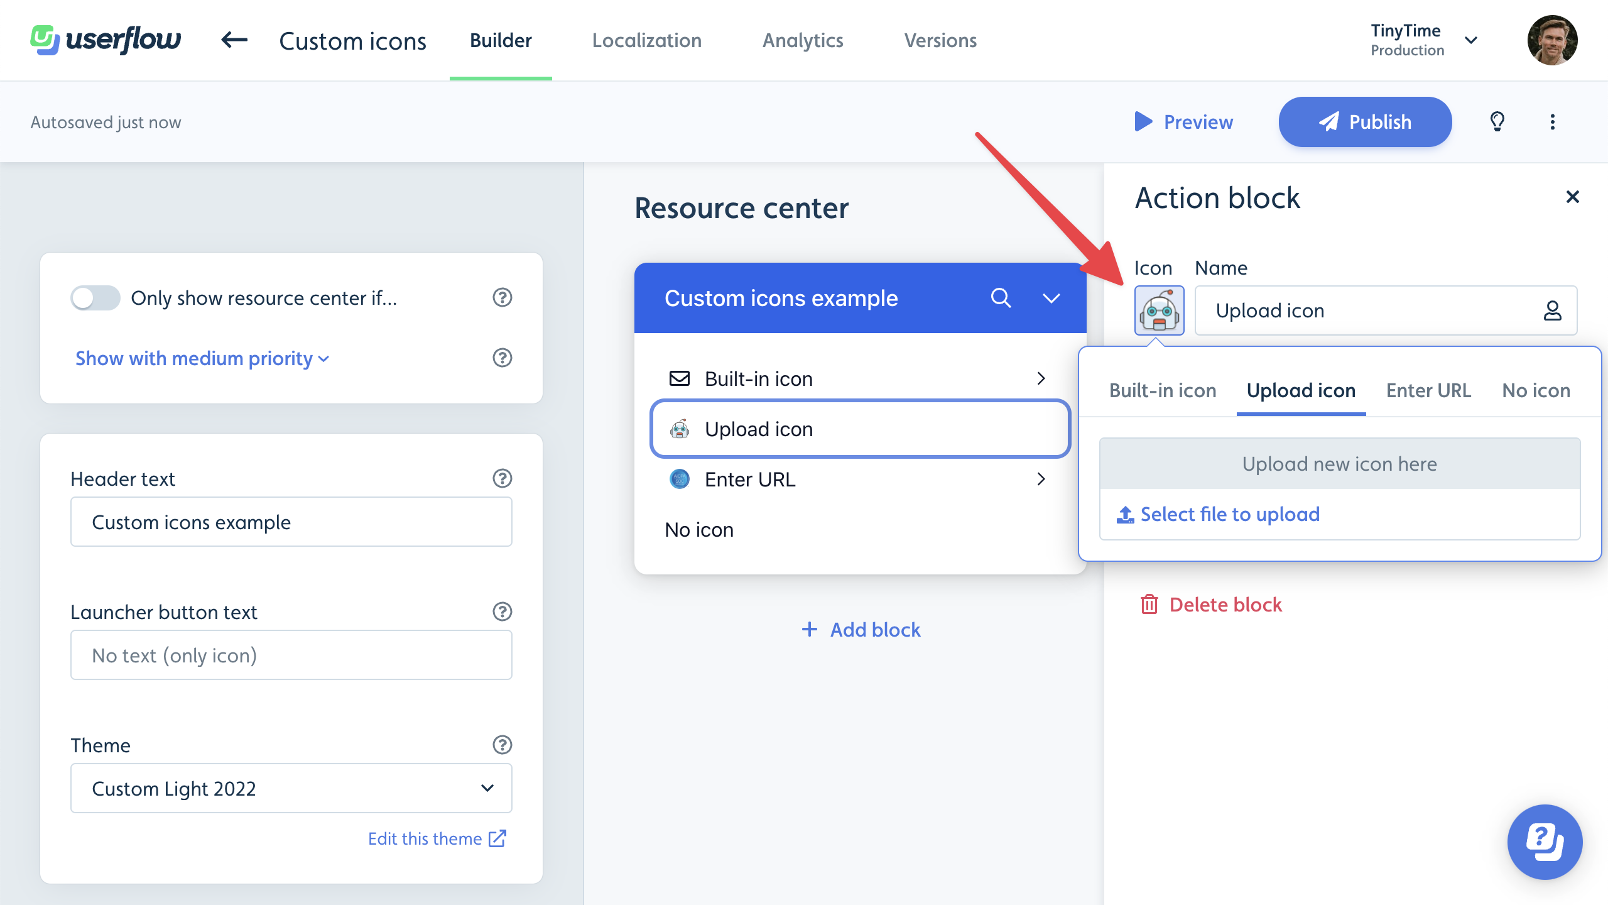
Task: Select Upload icon tab in icon picker
Action: (x=1301, y=390)
